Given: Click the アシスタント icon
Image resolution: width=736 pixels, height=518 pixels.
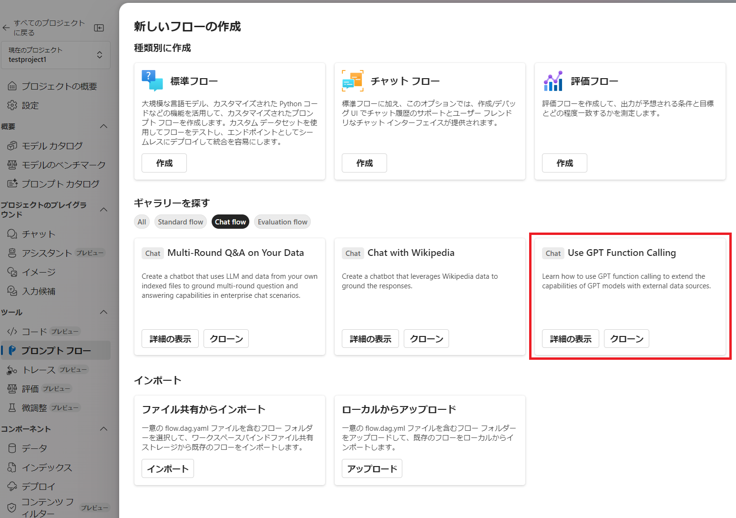Looking at the screenshot, I should [x=12, y=253].
